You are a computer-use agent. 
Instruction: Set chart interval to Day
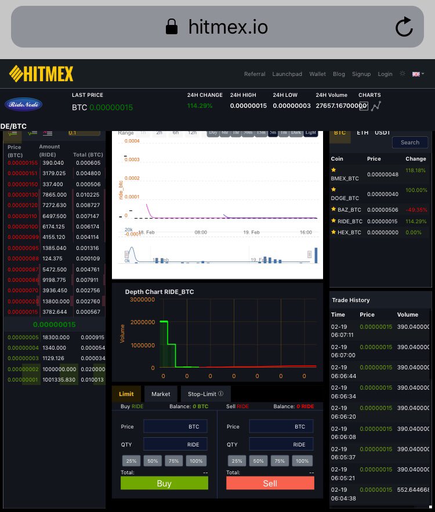(x=213, y=133)
